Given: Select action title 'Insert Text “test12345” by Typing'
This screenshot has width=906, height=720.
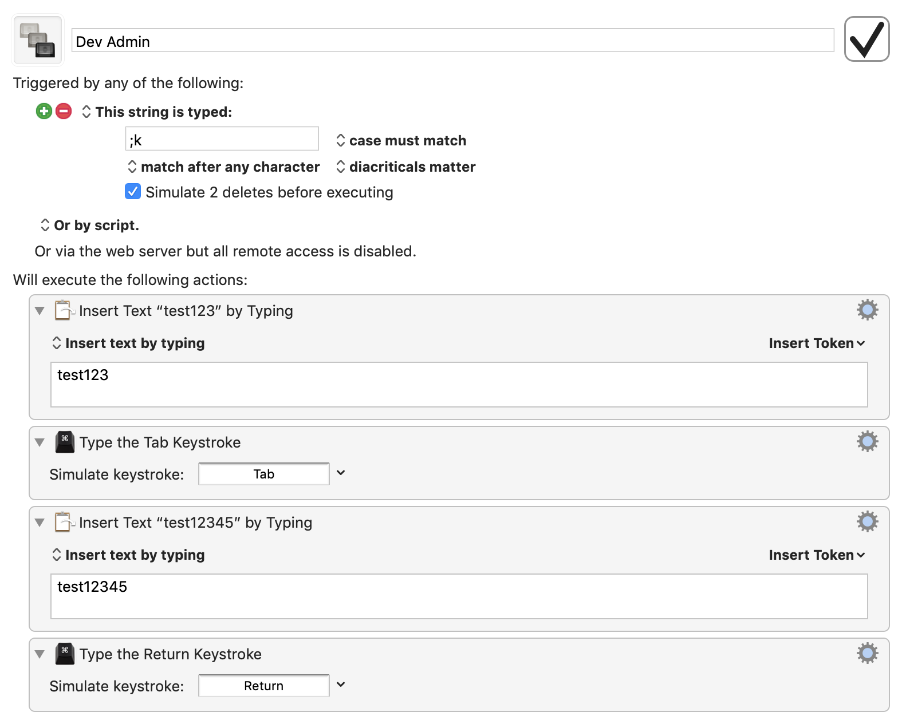Looking at the screenshot, I should 196,523.
